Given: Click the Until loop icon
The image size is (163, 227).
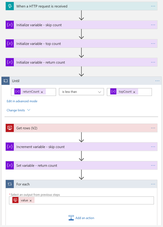Looking at the screenshot, I should click(x=6, y=81).
